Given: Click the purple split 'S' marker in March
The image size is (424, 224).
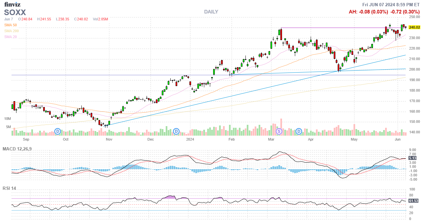Looking at the screenshot, I should click(279, 131).
